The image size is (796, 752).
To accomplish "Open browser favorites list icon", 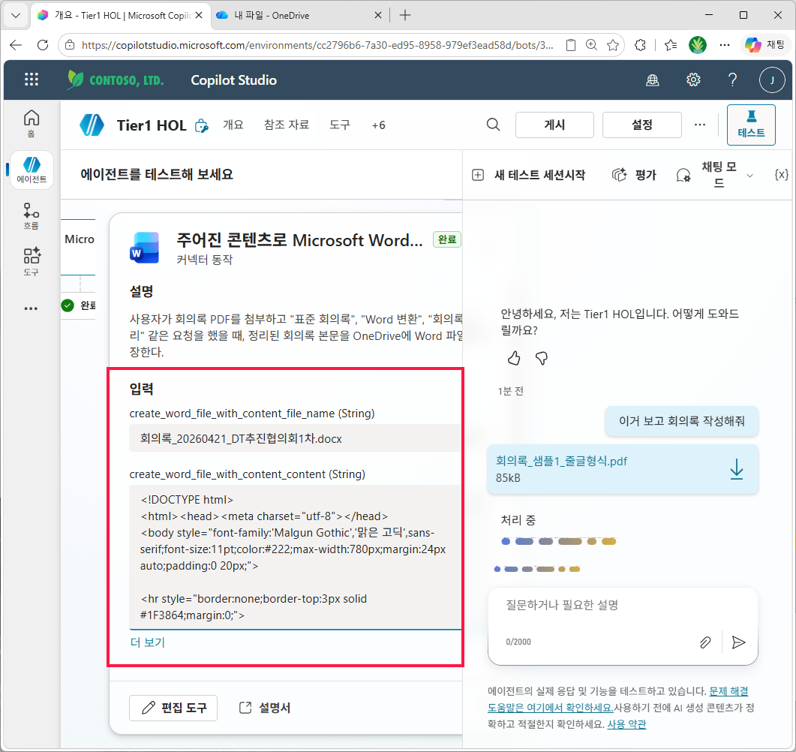I will coord(671,45).
